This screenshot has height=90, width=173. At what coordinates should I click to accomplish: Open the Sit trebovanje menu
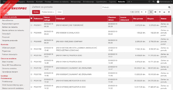(x=88, y=2)
